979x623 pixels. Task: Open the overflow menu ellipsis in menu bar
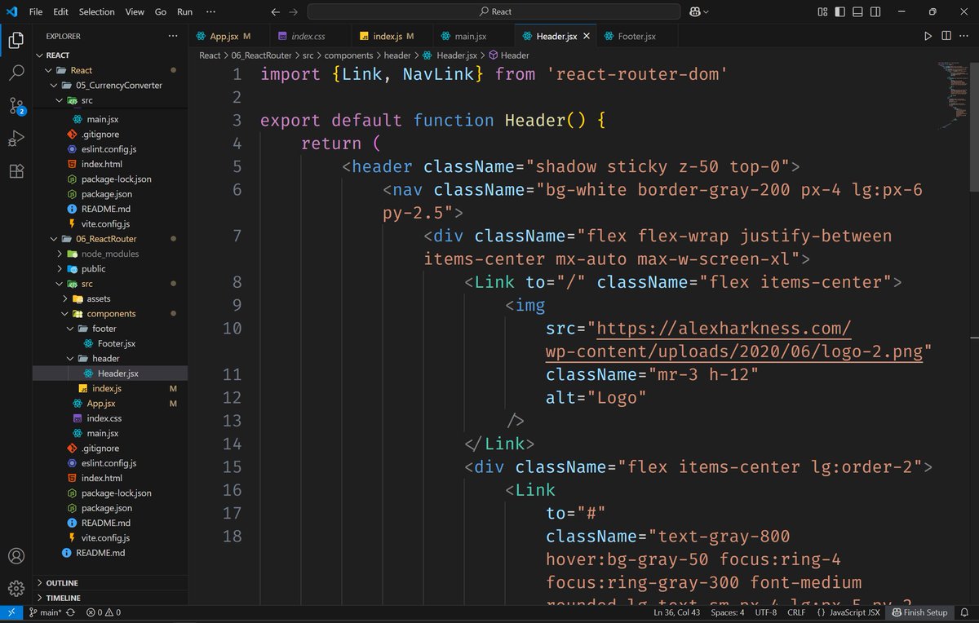point(211,12)
